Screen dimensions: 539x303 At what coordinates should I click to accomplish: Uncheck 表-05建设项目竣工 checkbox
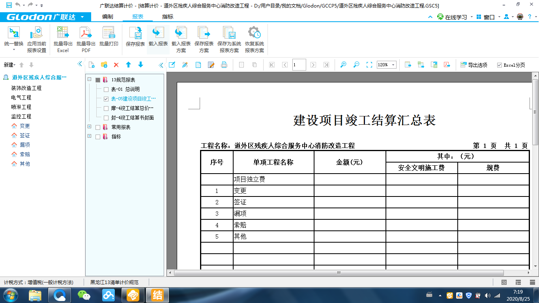[x=106, y=99]
